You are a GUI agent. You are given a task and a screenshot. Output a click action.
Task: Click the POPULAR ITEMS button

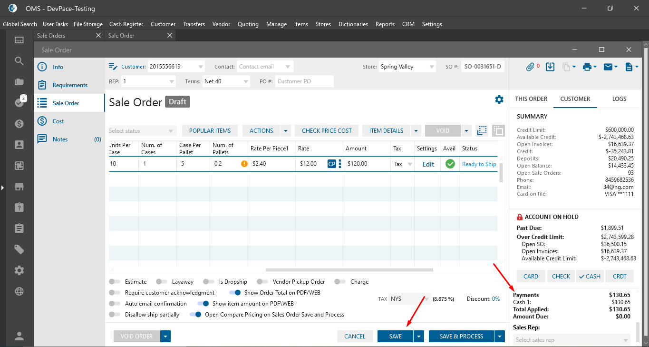pyautogui.click(x=210, y=131)
